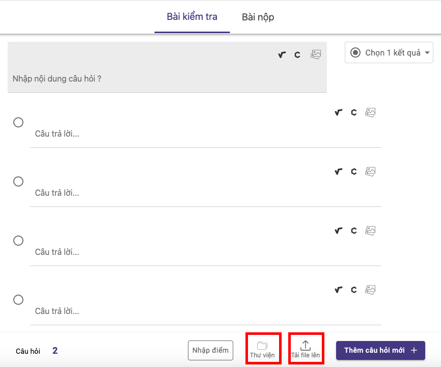Insert math formula in the question box

coord(282,55)
